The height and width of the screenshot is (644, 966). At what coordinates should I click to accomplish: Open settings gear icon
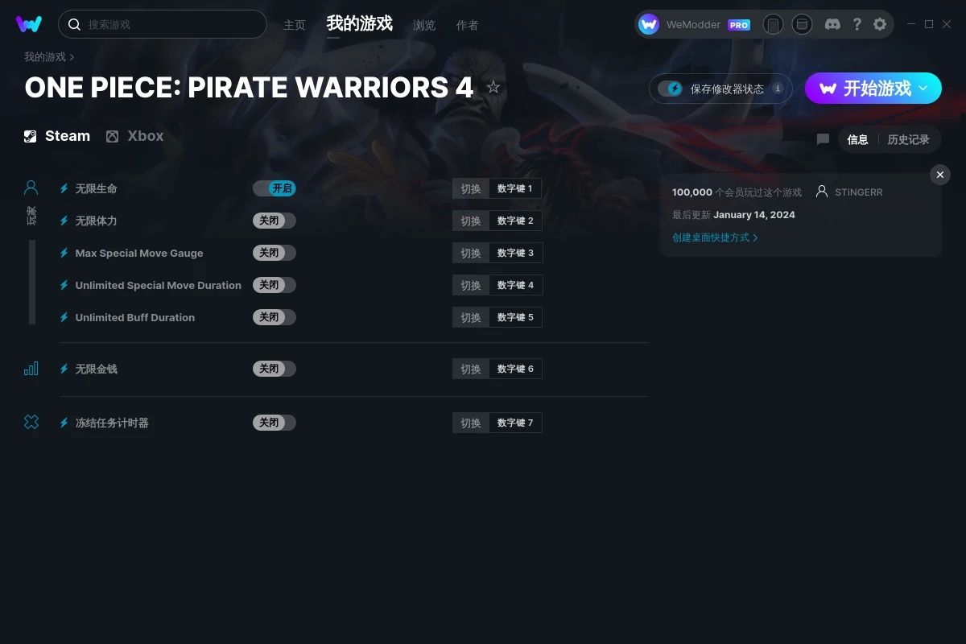tap(880, 24)
